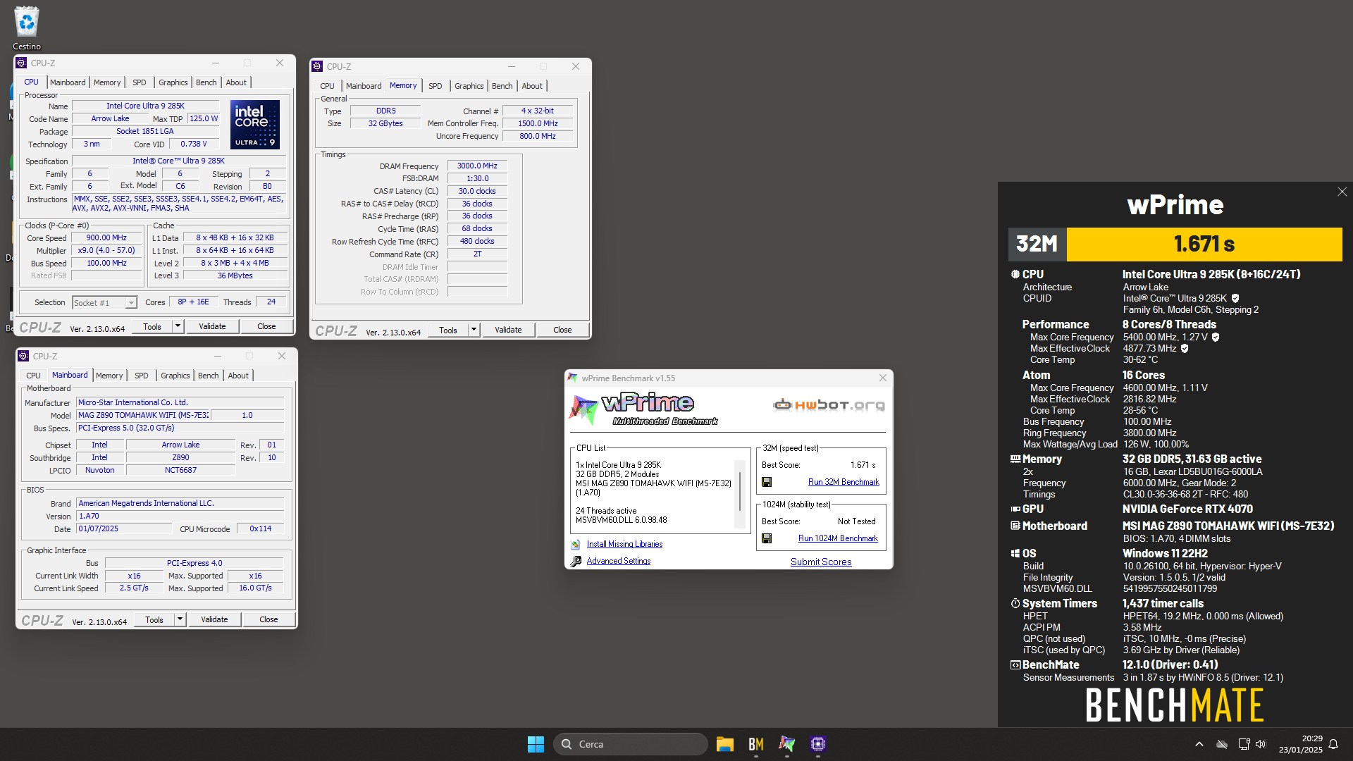Open the notifications bell icon
This screenshot has width=1353, height=761.
tap(1333, 744)
